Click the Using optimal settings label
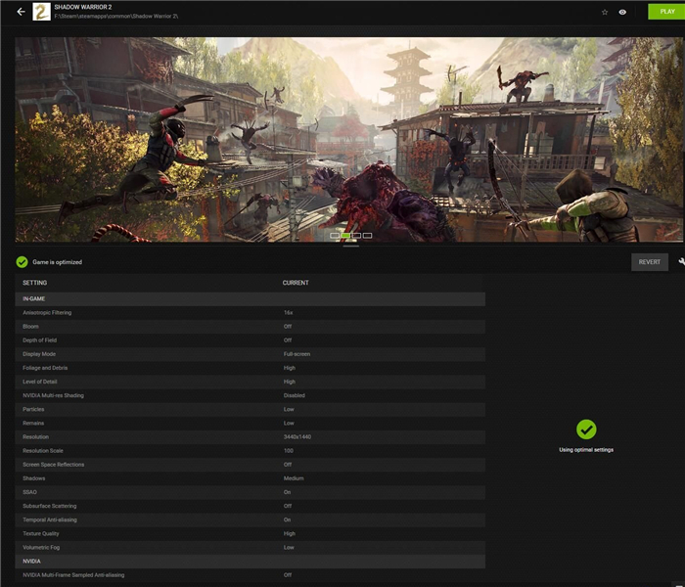The height and width of the screenshot is (587, 685). click(x=586, y=450)
